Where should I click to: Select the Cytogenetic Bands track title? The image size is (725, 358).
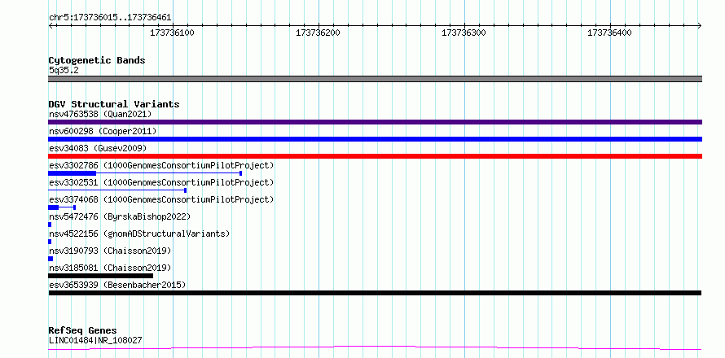pos(97,60)
